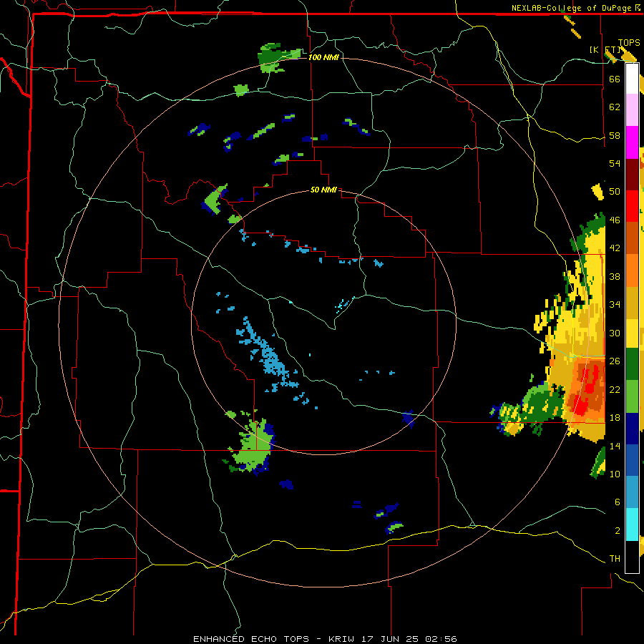Select the light orange legend swatch
The height and width of the screenshot is (644, 644).
632,270
